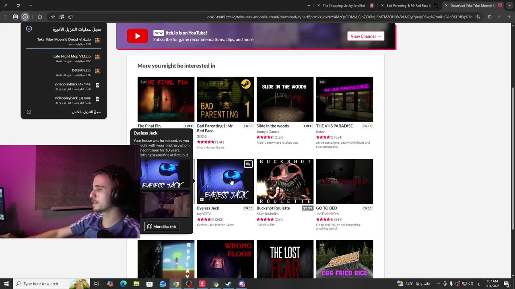Select the Download Teke Teke: Moonlit tab

click(472, 6)
